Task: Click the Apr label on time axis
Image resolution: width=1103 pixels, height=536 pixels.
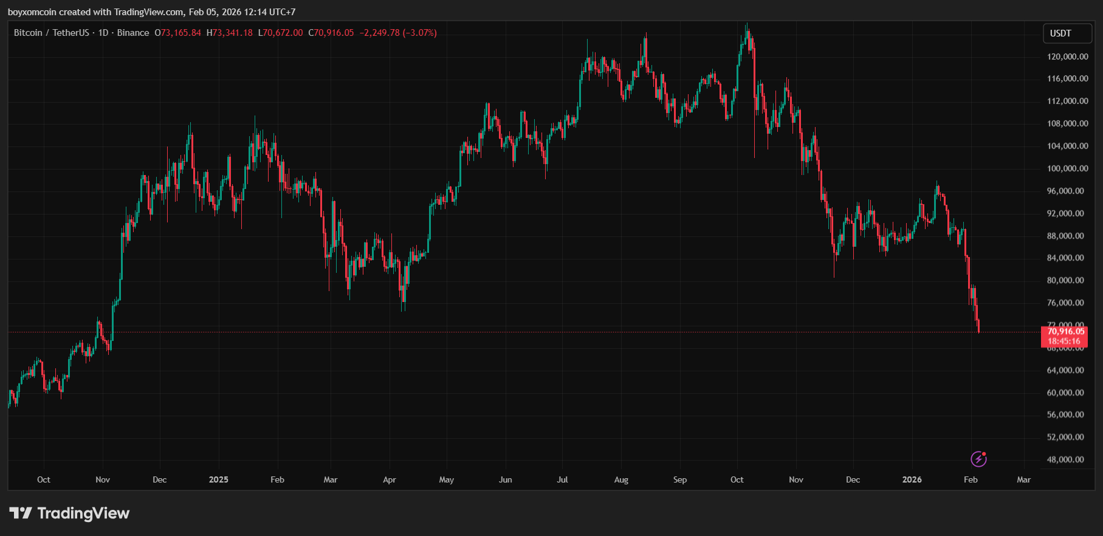Action: (390, 479)
